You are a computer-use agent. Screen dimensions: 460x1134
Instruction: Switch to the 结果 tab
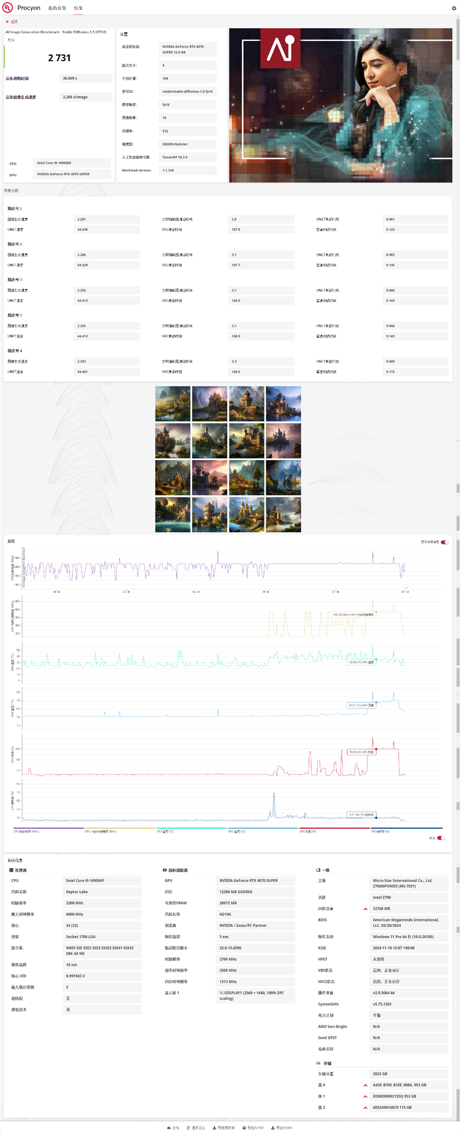pos(78,8)
